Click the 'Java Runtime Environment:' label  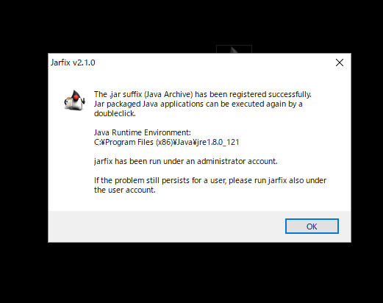(x=143, y=132)
